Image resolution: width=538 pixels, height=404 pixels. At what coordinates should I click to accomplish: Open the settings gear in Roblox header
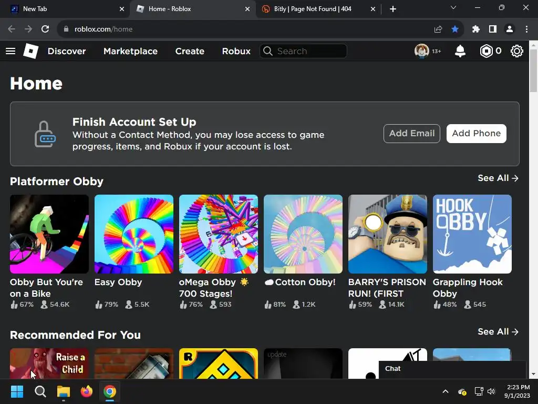[517, 51]
